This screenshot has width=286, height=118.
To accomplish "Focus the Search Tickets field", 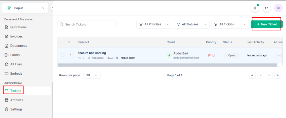I will coord(89,24).
